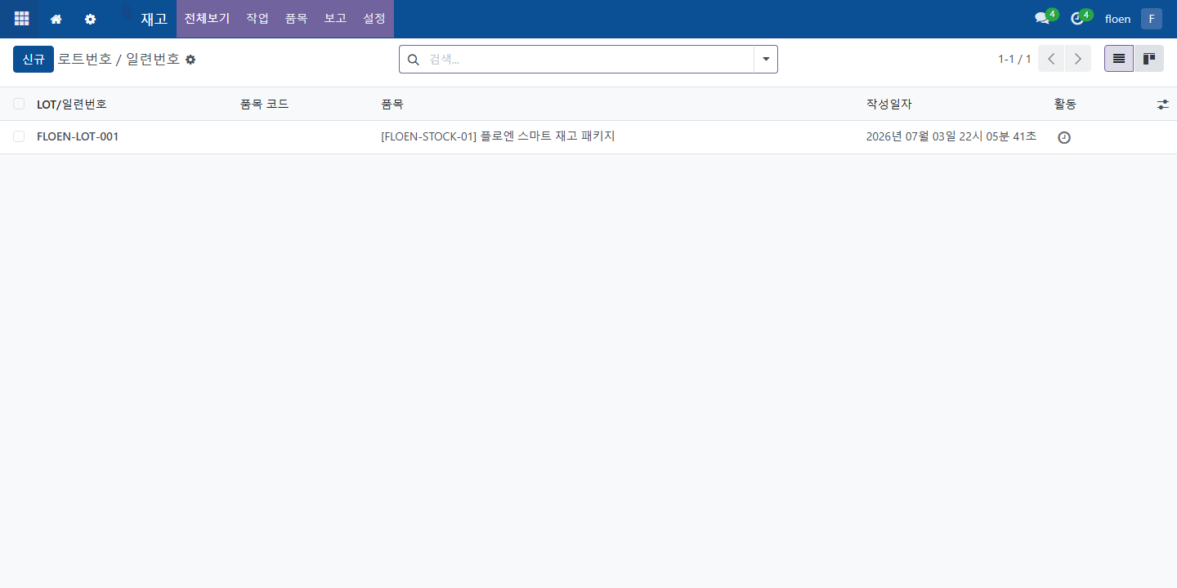Open the 작업 menu
The image size is (1177, 588).
pyautogui.click(x=257, y=18)
